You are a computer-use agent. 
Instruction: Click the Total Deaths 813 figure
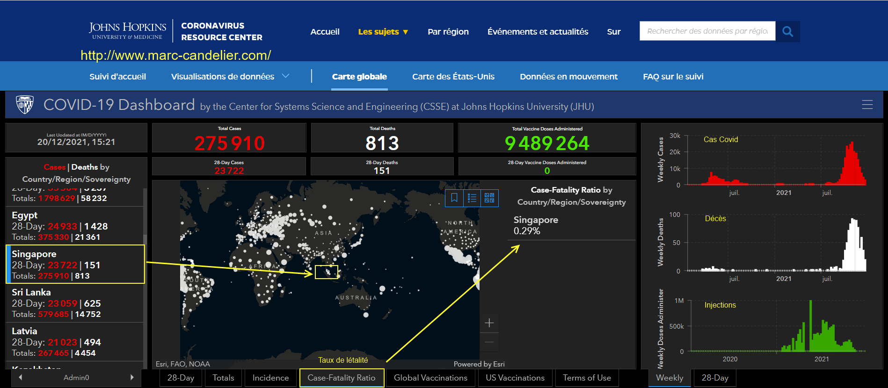coord(382,143)
